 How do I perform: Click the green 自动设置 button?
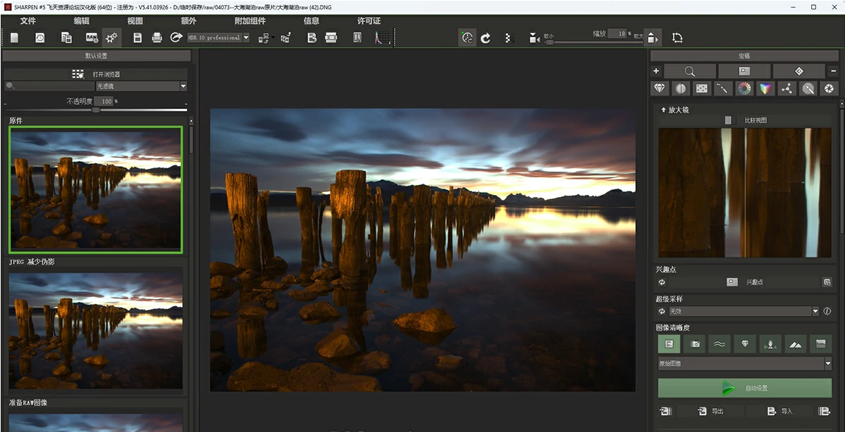[x=745, y=388]
